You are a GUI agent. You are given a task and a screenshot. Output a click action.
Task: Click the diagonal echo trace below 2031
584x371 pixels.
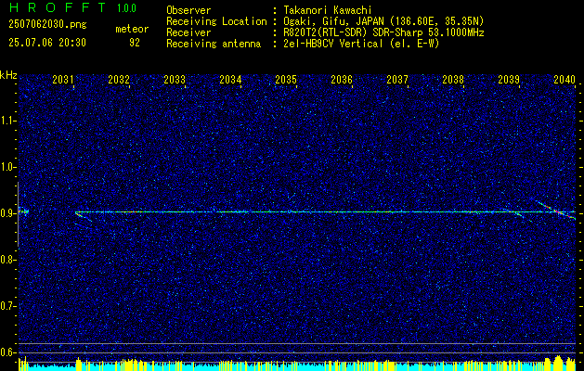[84, 217]
